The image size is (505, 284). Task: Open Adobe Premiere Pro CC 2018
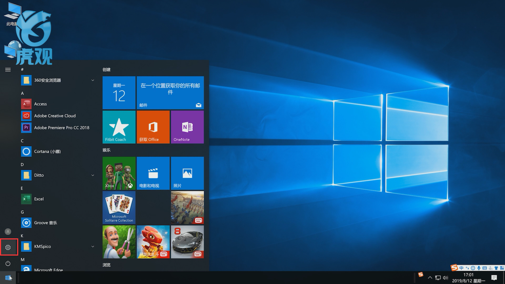(x=58, y=128)
